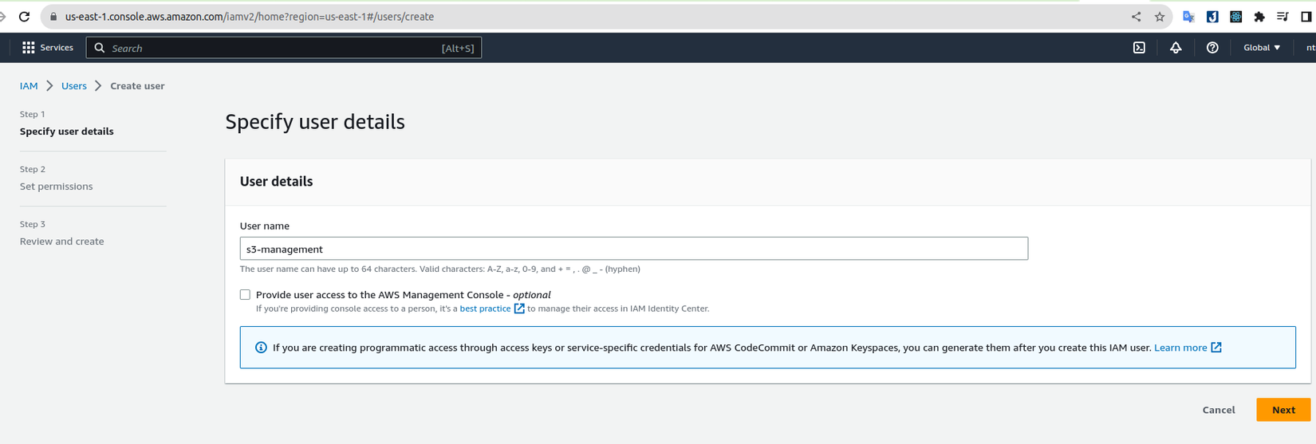Open the notifications bell
1316x444 pixels.
1176,48
